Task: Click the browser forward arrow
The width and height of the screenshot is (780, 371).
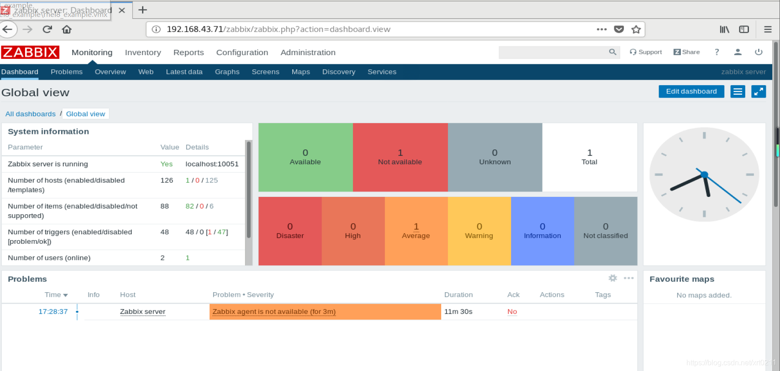Action: [27, 29]
